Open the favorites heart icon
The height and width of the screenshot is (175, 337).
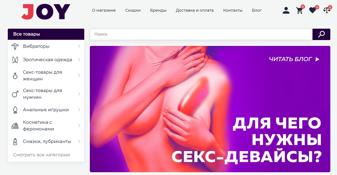coord(313,10)
